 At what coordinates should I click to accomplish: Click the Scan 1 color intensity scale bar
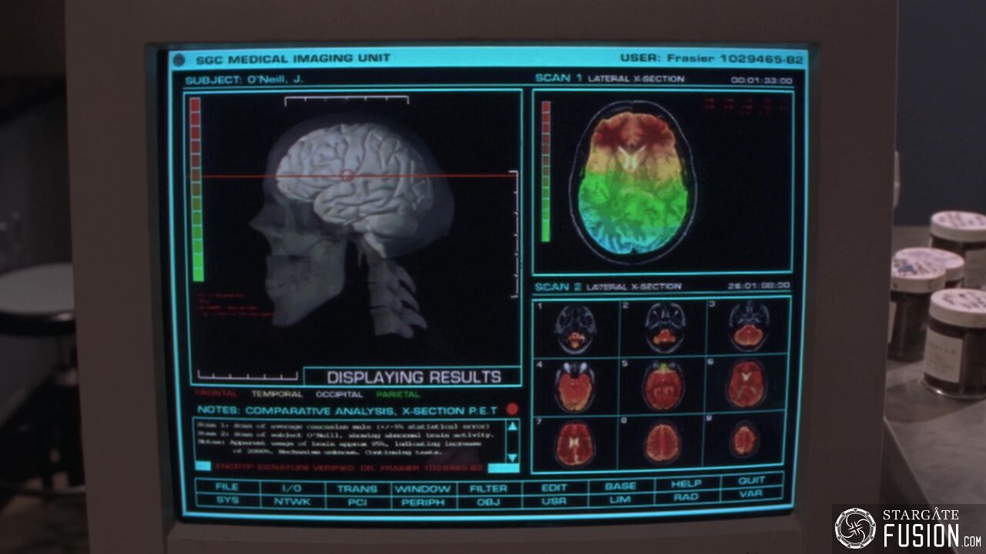(x=546, y=171)
